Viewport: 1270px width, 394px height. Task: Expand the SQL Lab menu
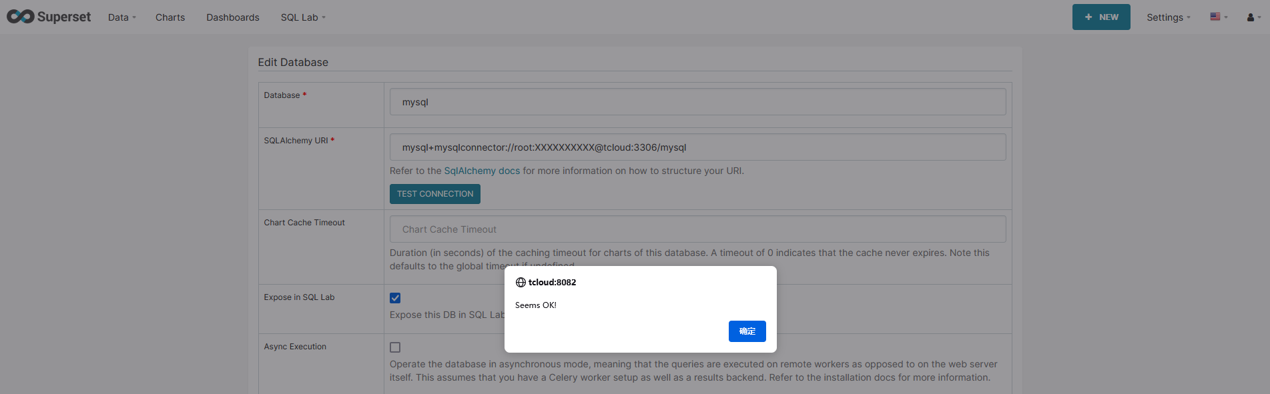303,17
